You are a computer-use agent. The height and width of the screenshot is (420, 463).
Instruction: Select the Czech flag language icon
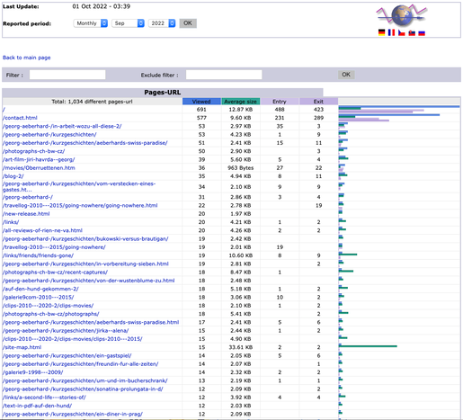coord(402,32)
